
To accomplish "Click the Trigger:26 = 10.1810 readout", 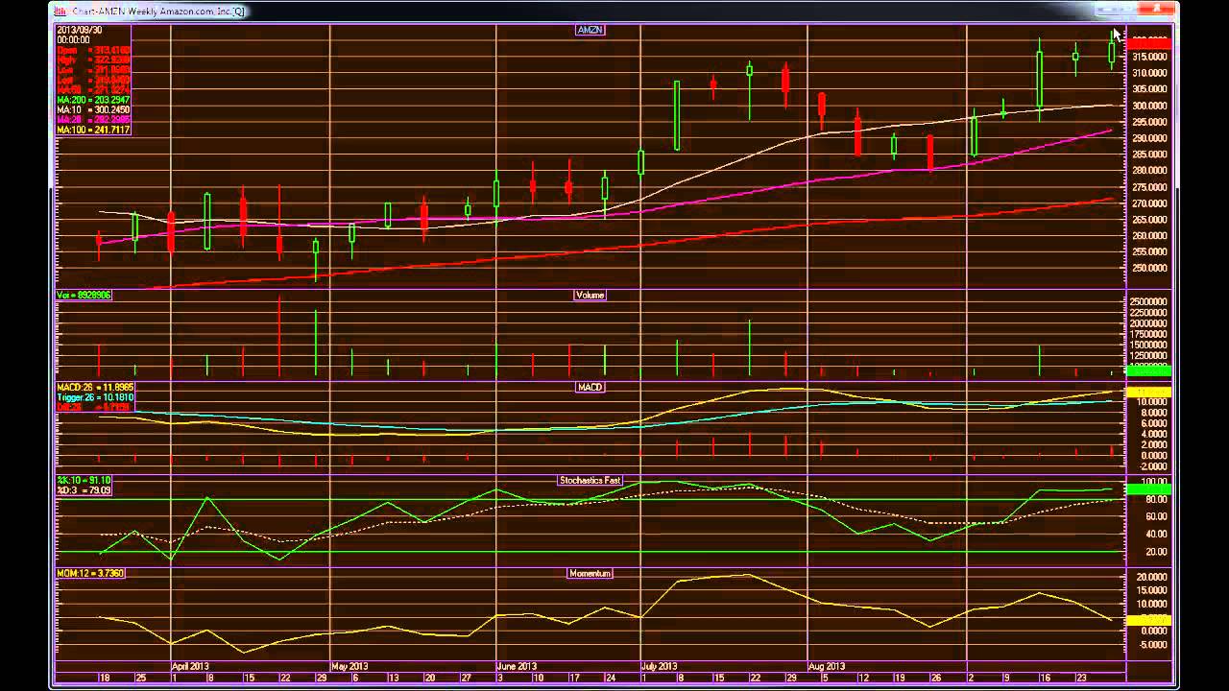I will pyautogui.click(x=95, y=396).
